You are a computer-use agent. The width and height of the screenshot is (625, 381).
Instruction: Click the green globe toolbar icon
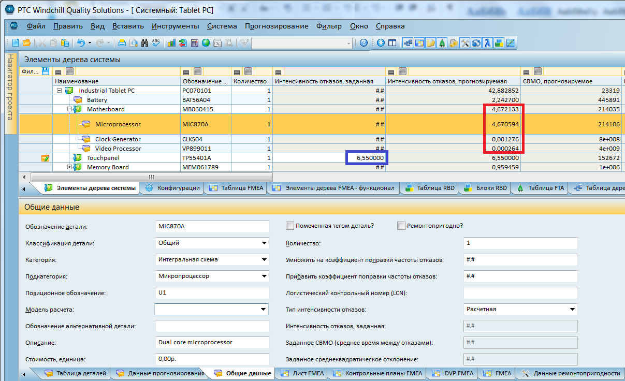point(206,43)
